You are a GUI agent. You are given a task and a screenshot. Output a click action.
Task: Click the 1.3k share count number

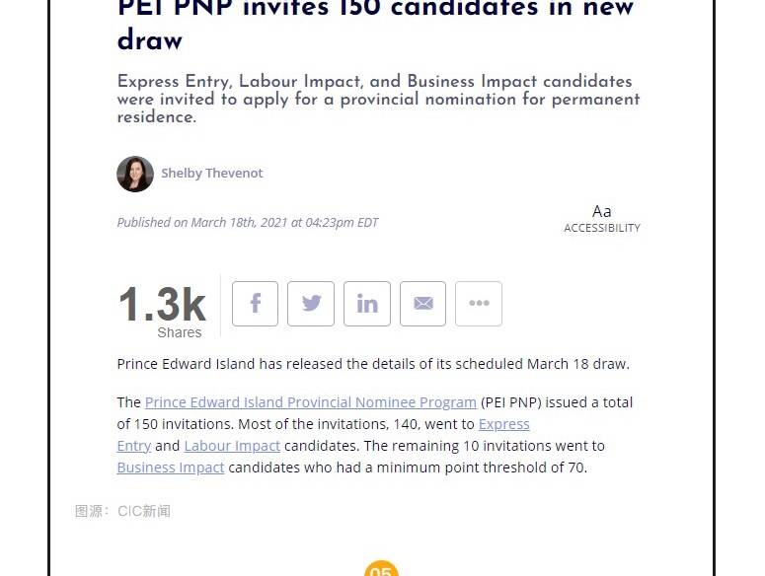coord(162,304)
